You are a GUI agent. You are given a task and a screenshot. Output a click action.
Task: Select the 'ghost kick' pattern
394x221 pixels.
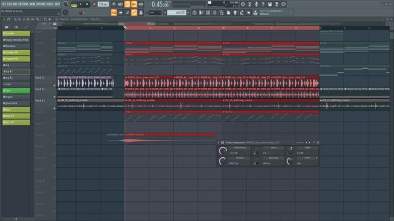pyautogui.click(x=16, y=103)
